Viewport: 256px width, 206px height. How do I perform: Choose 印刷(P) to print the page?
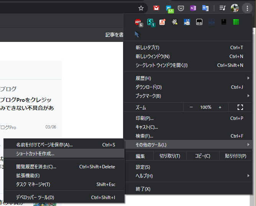(188, 118)
